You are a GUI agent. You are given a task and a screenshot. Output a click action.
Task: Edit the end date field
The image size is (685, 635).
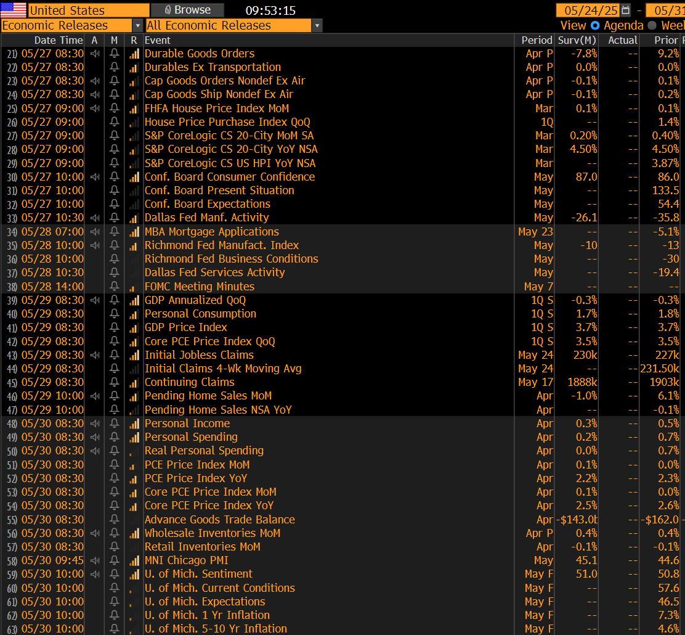pos(665,10)
